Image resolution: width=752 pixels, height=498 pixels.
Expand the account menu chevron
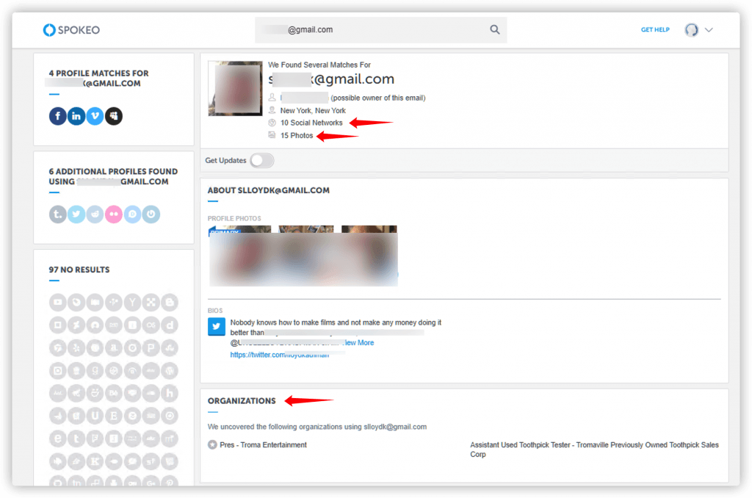(709, 29)
